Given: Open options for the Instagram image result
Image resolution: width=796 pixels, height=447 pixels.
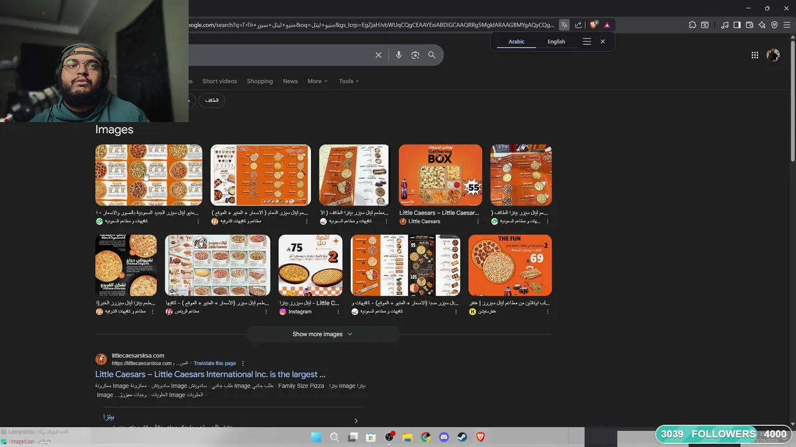Looking at the screenshot, I should point(339,312).
